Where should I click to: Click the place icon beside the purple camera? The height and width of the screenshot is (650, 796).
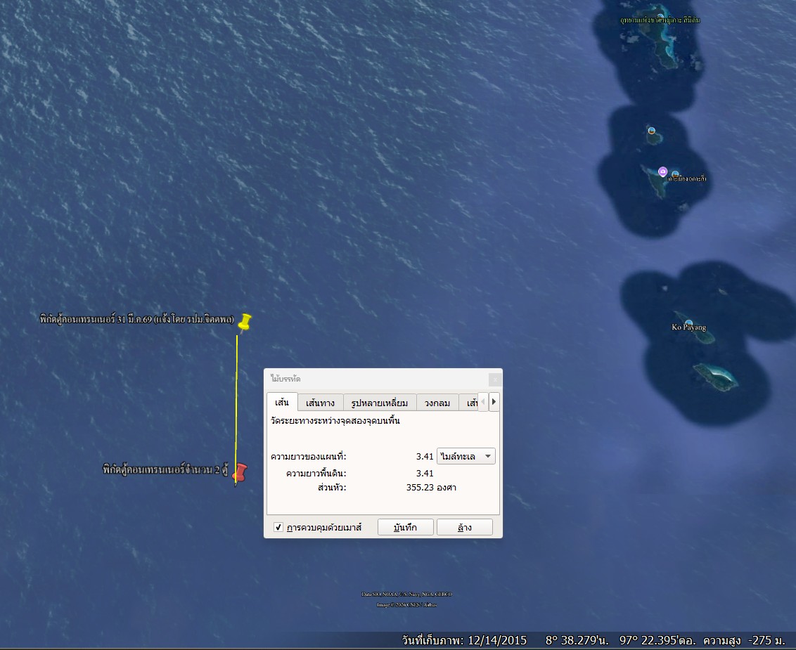675,174
